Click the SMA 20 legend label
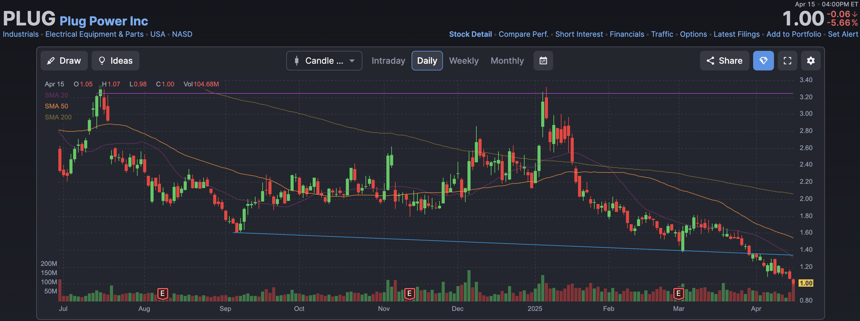This screenshot has width=860, height=321. 57,95
